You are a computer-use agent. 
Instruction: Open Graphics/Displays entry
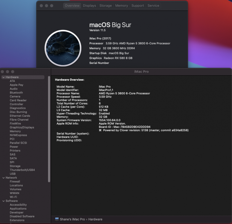click(22, 127)
